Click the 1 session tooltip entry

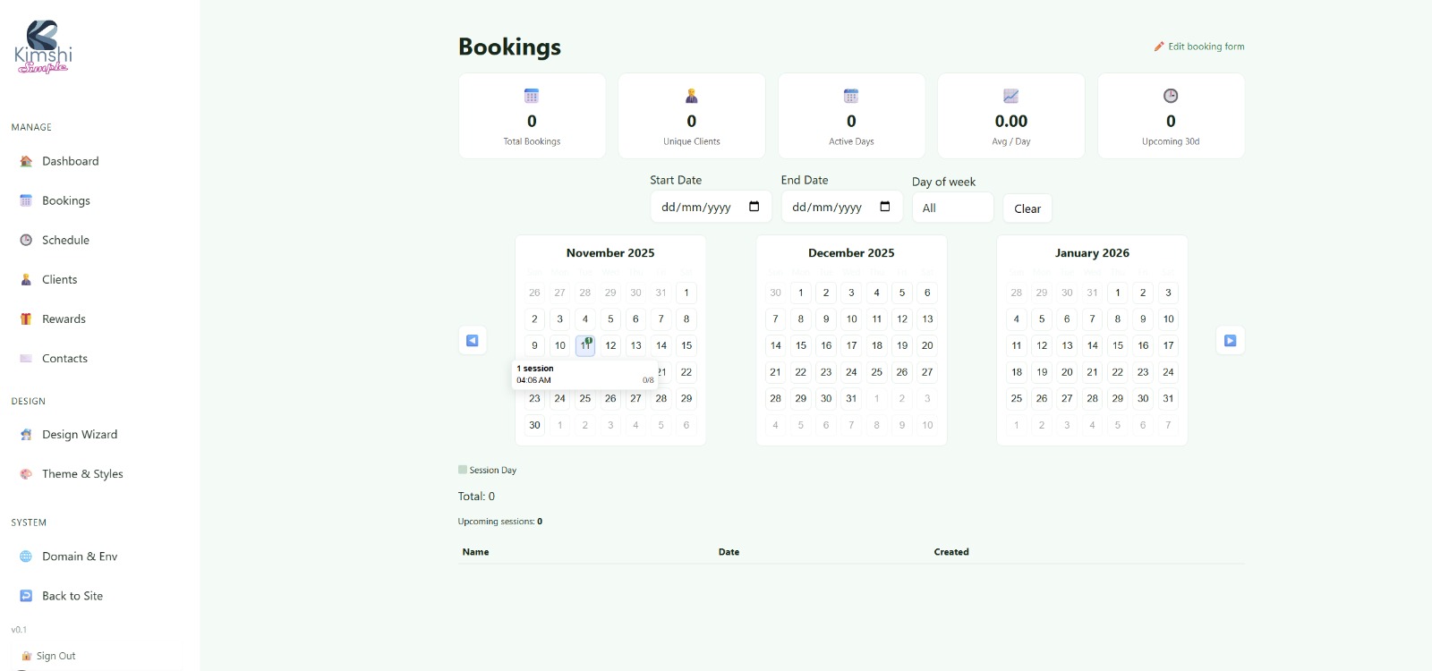tap(585, 374)
